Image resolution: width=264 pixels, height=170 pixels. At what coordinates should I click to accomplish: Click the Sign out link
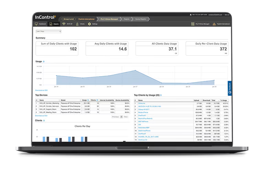click(x=227, y=15)
